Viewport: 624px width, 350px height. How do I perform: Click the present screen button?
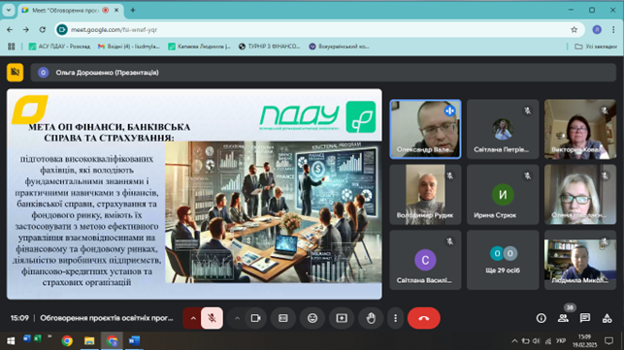coord(342,318)
